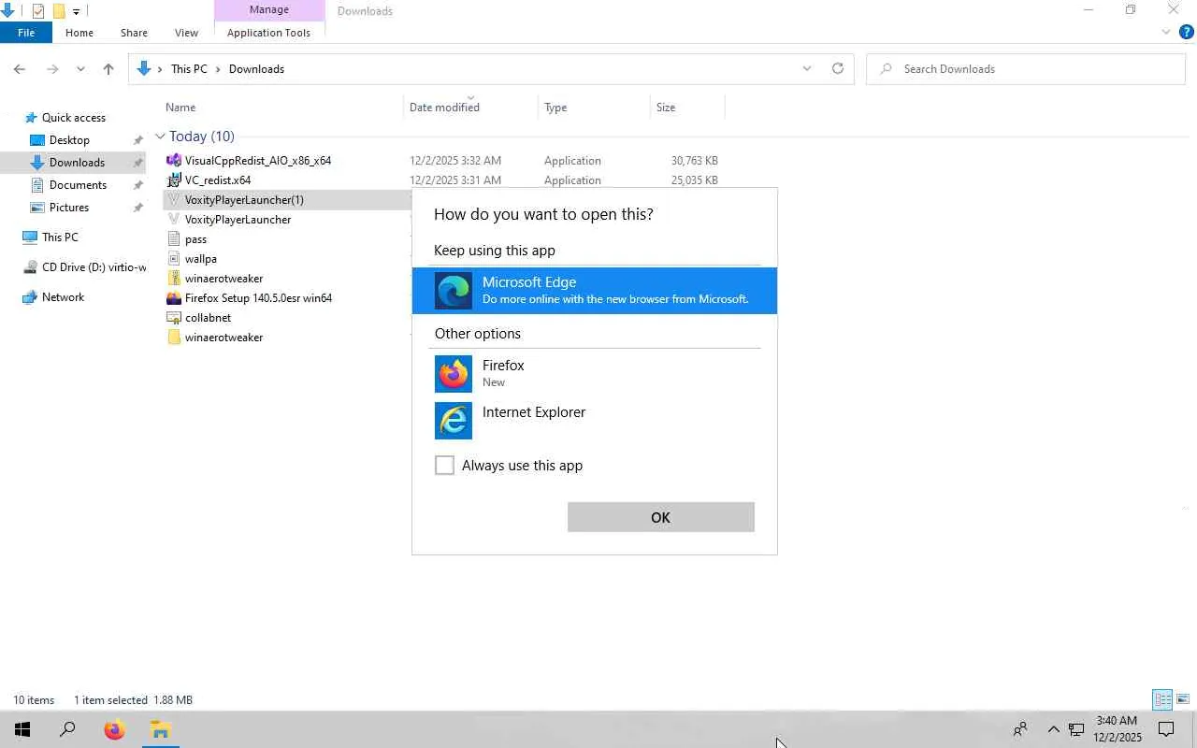Open Documents in the navigation pane
Image resolution: width=1197 pixels, height=748 pixels.
point(78,185)
